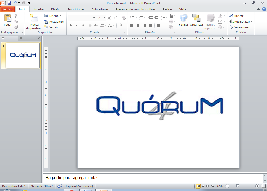The image size is (267, 191).
Task: Open the font size 32 dropdown
Action: [104, 18]
